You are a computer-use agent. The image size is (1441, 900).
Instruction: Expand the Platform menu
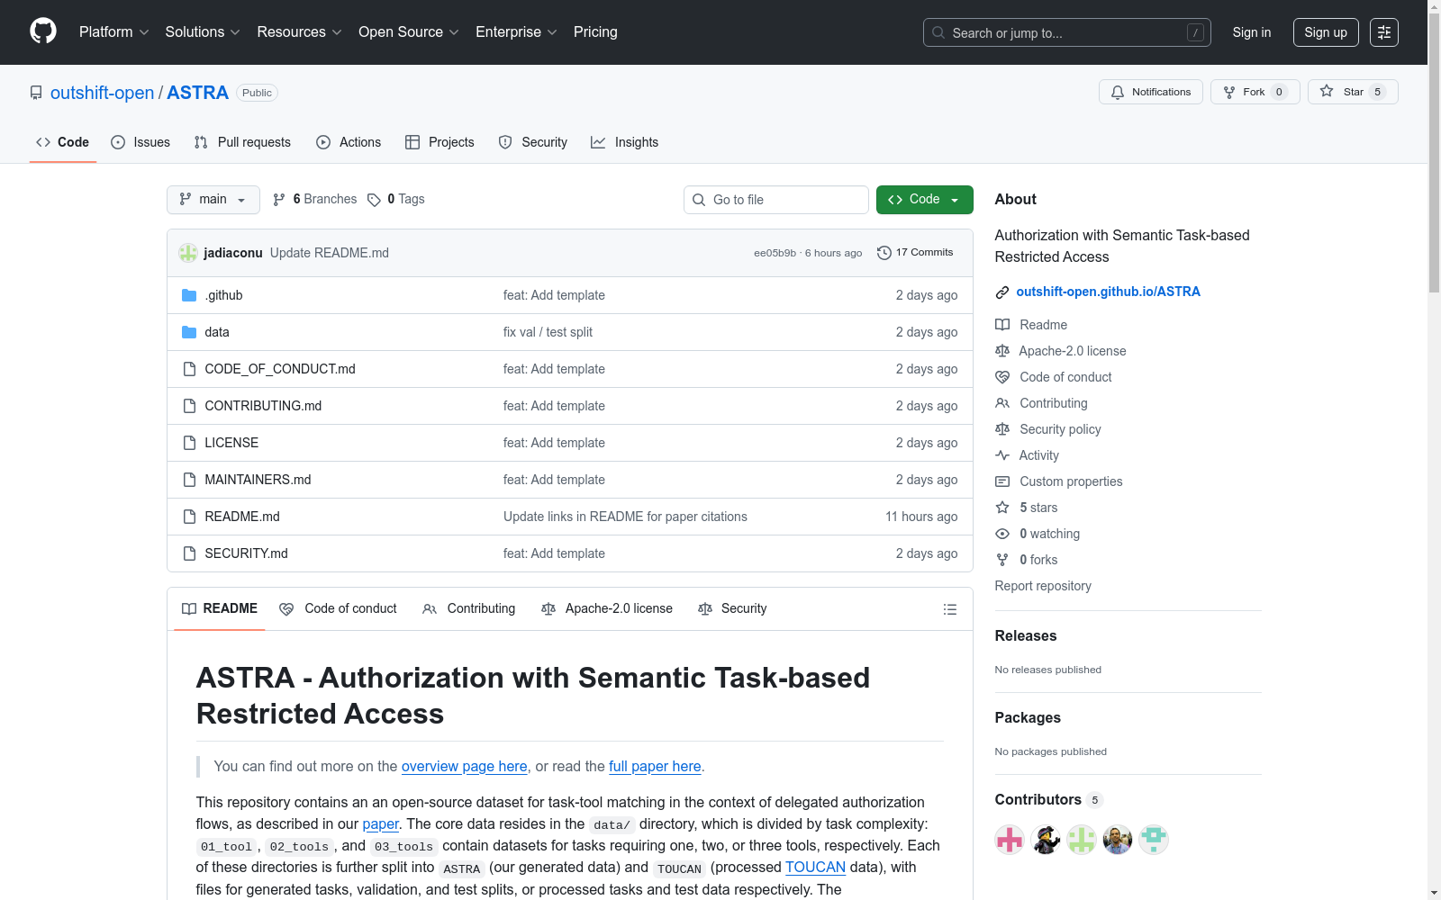[x=114, y=32]
